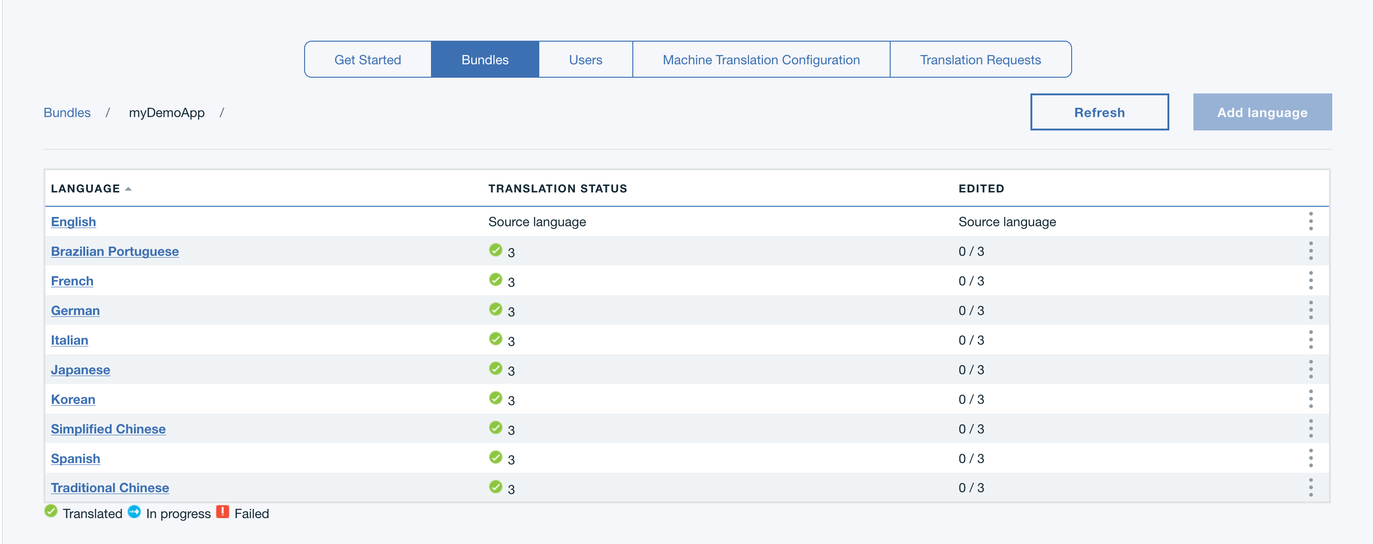This screenshot has height=544, width=1373.
Task: Select the Bundles tab
Action: pyautogui.click(x=485, y=60)
